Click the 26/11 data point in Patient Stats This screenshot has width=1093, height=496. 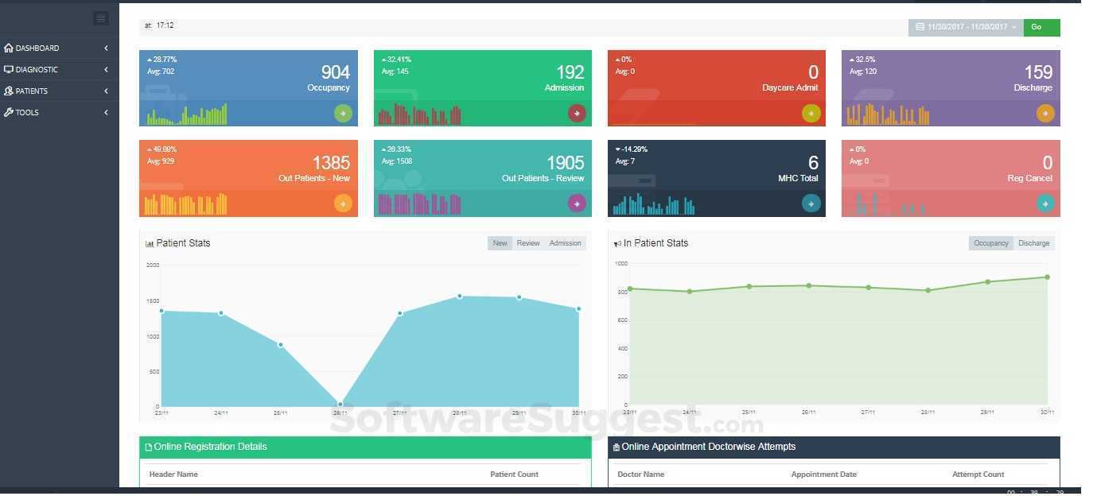340,404
